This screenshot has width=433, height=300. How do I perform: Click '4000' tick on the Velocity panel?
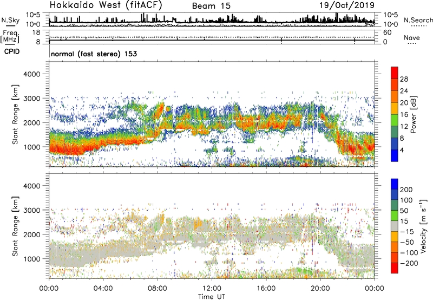[31, 186]
